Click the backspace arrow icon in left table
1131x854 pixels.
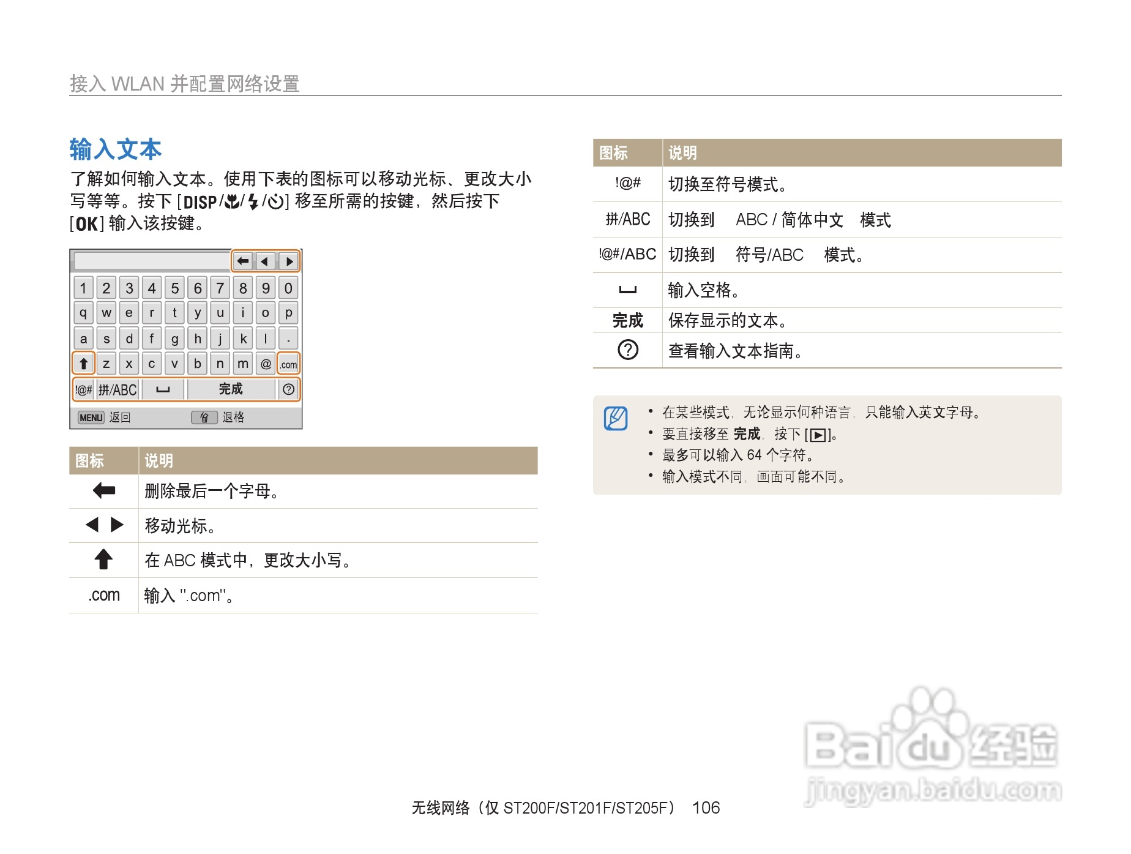tap(104, 490)
